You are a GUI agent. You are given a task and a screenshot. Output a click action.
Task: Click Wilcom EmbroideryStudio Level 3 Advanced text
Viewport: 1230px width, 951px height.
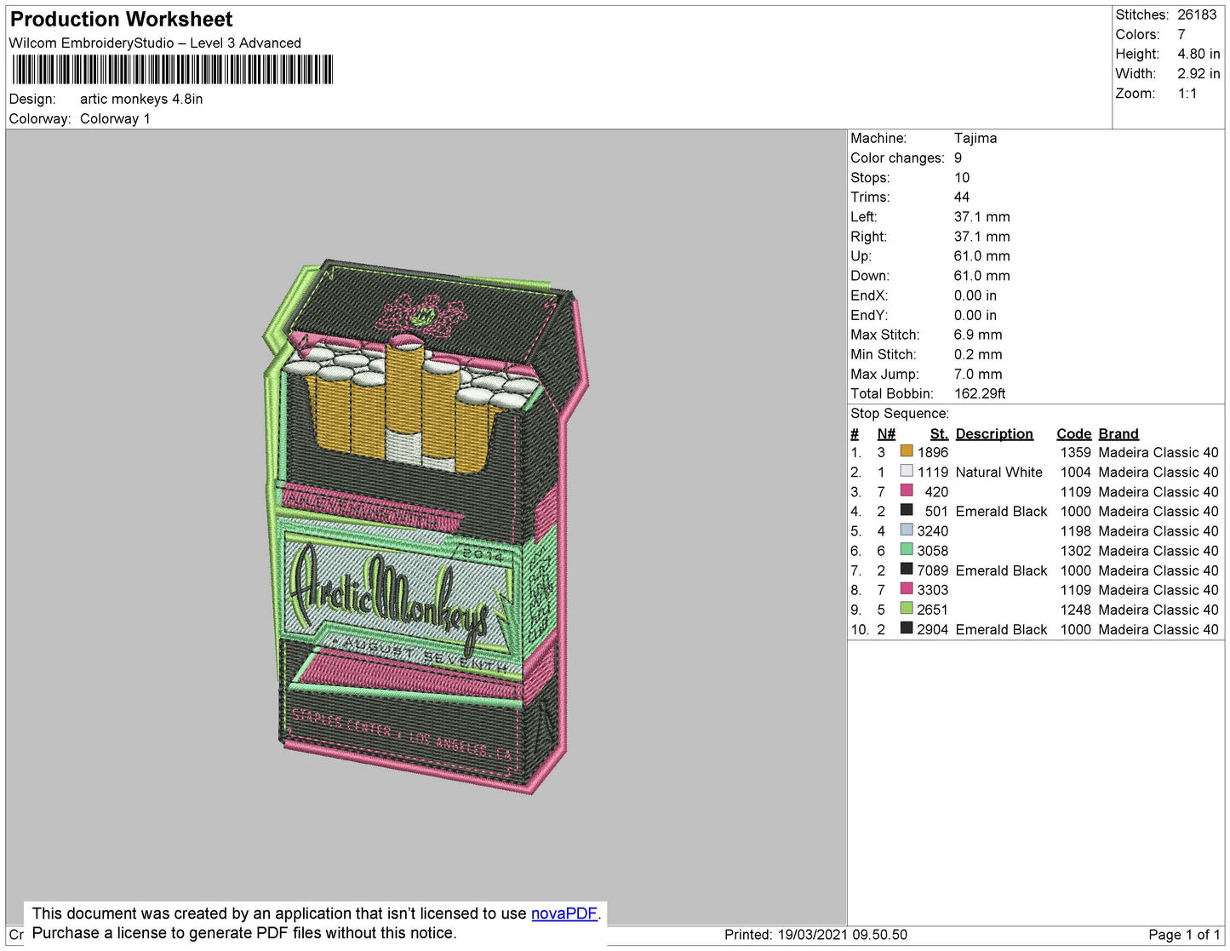pyautogui.click(x=155, y=43)
